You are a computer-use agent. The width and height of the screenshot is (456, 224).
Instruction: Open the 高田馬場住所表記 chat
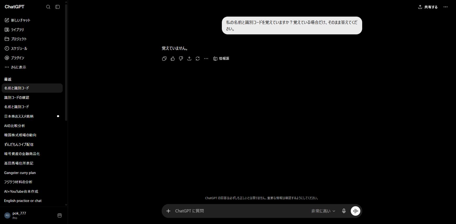pos(32,163)
